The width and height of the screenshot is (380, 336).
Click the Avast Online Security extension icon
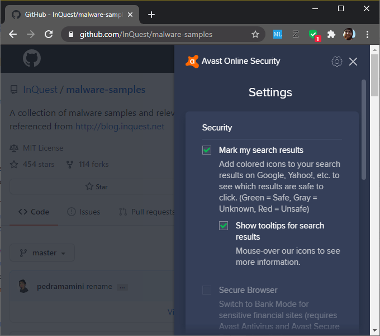tap(313, 34)
